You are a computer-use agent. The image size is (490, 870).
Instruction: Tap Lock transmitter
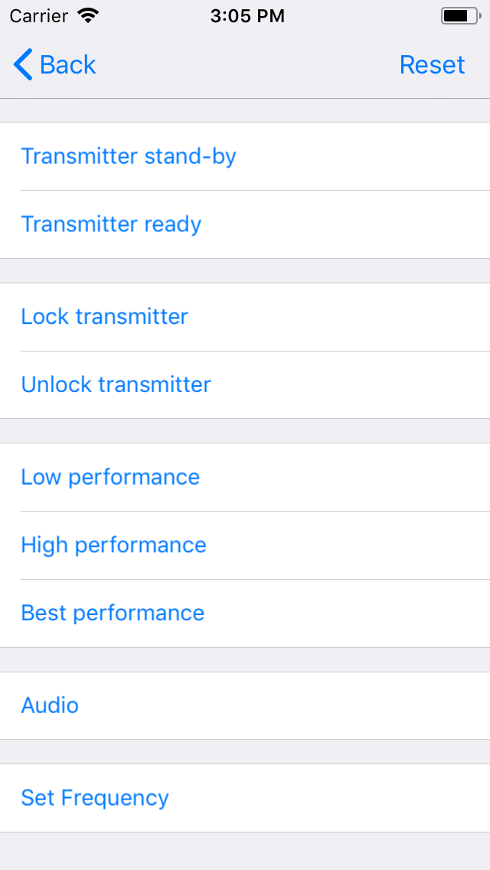(105, 317)
